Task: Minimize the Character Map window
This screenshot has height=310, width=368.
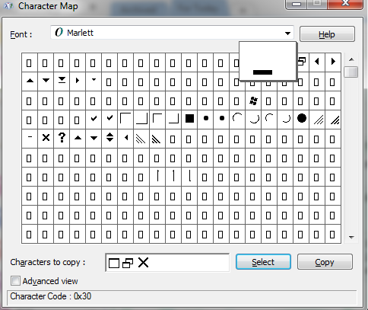Action: [296, 4]
